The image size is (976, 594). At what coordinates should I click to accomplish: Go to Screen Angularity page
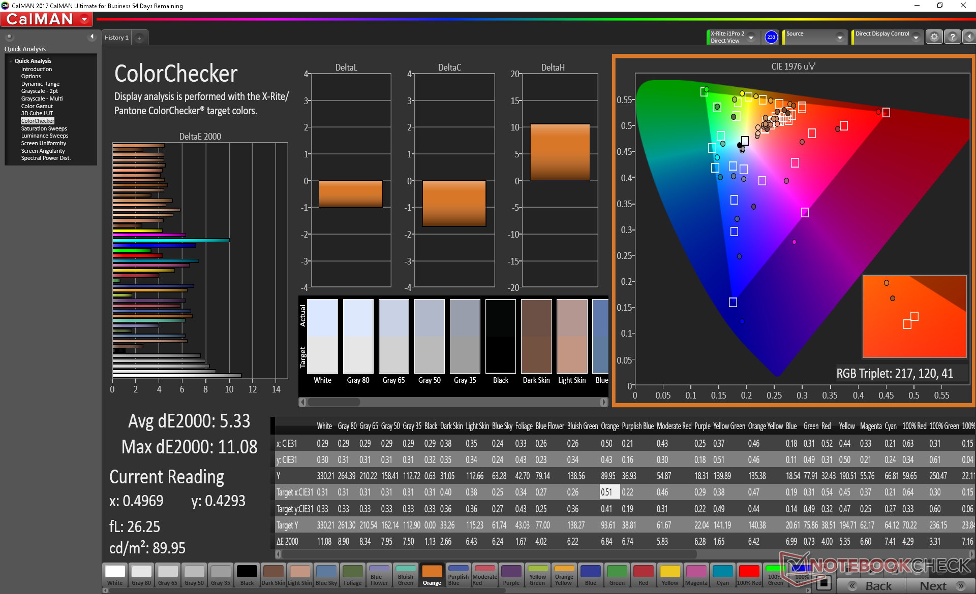[x=43, y=151]
